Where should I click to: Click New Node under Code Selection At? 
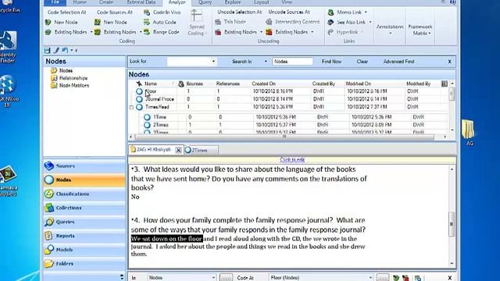[62, 23]
